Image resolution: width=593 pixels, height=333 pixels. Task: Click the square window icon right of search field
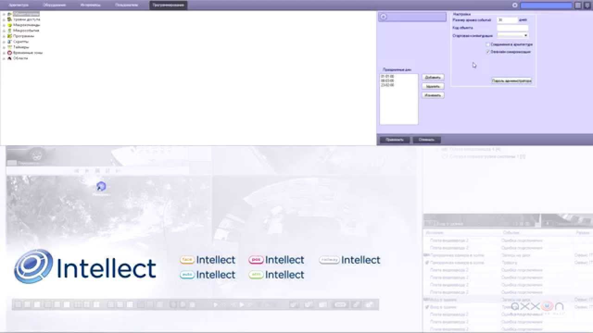click(578, 6)
